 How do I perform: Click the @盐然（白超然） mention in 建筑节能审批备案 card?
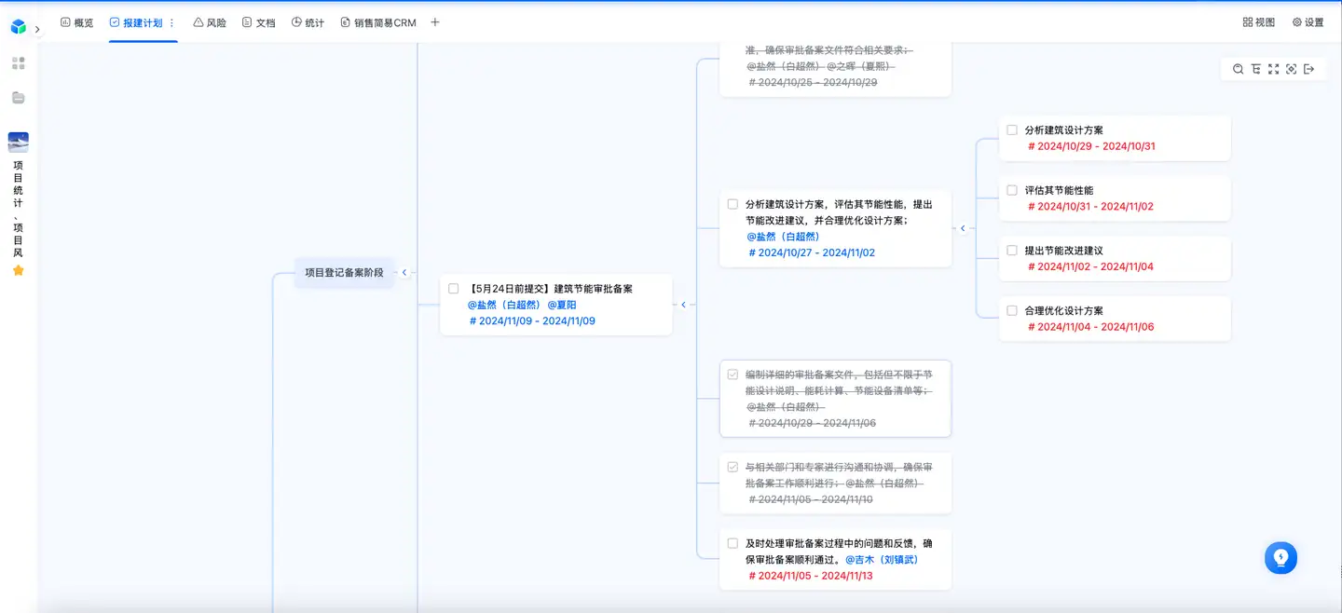coord(504,305)
